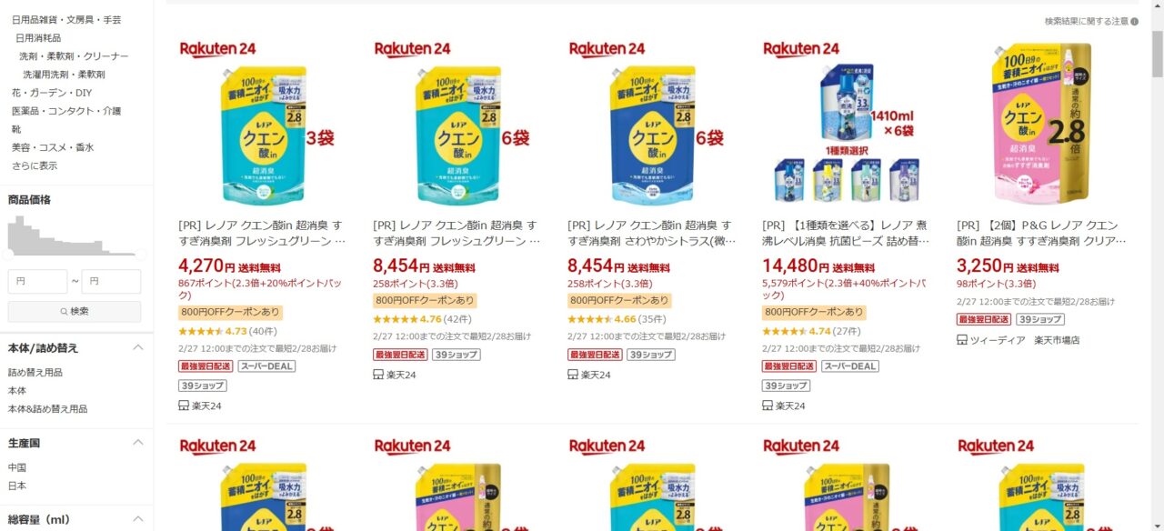Click the 39ショップ badge on second product
This screenshot has height=531, width=1164.
458,355
